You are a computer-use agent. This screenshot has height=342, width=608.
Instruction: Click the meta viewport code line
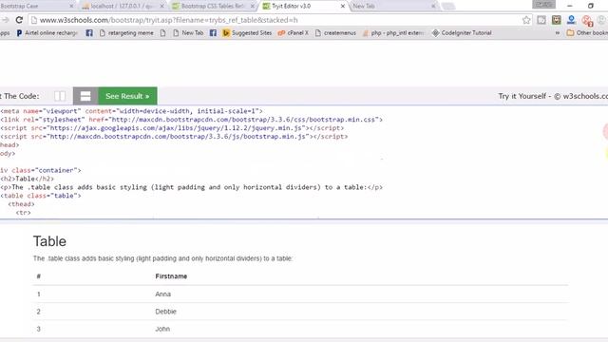click(x=131, y=111)
